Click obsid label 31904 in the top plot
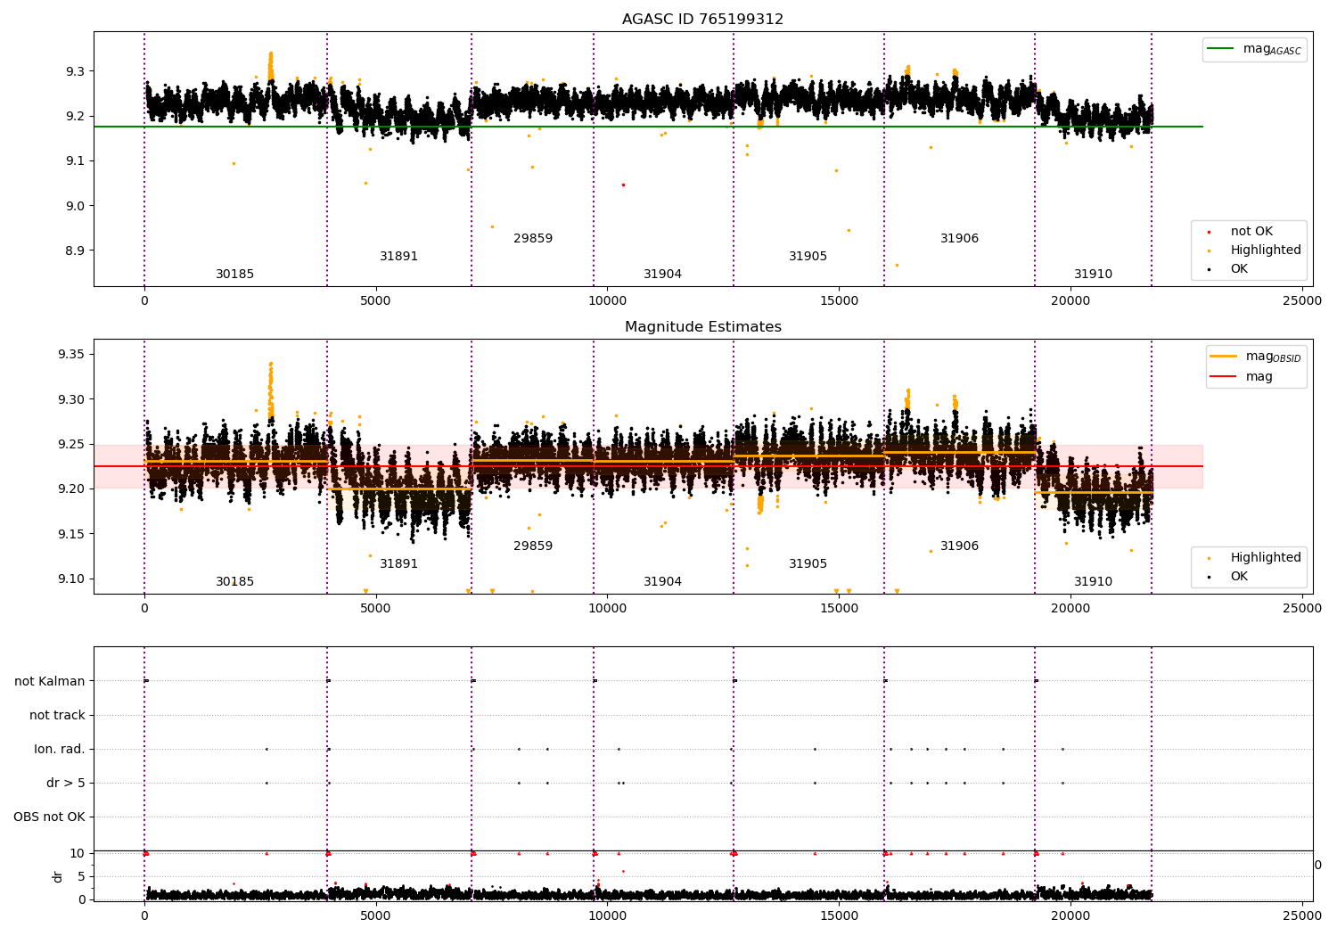This screenshot has width=1337, height=936. point(662,275)
